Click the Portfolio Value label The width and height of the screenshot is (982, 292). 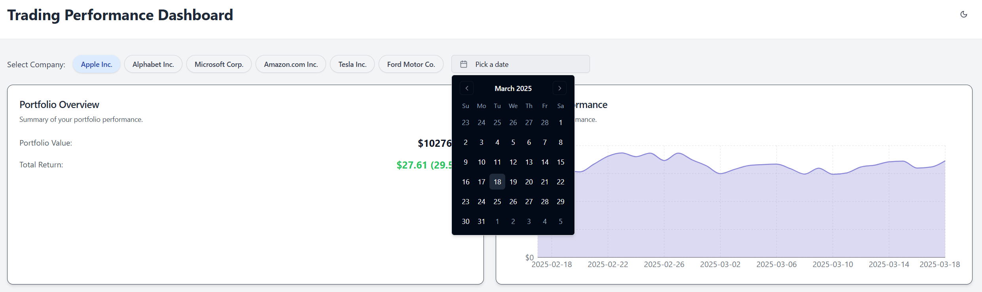click(46, 143)
